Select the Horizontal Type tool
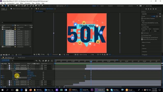The width and height of the screenshot is (163, 92). 28,6
